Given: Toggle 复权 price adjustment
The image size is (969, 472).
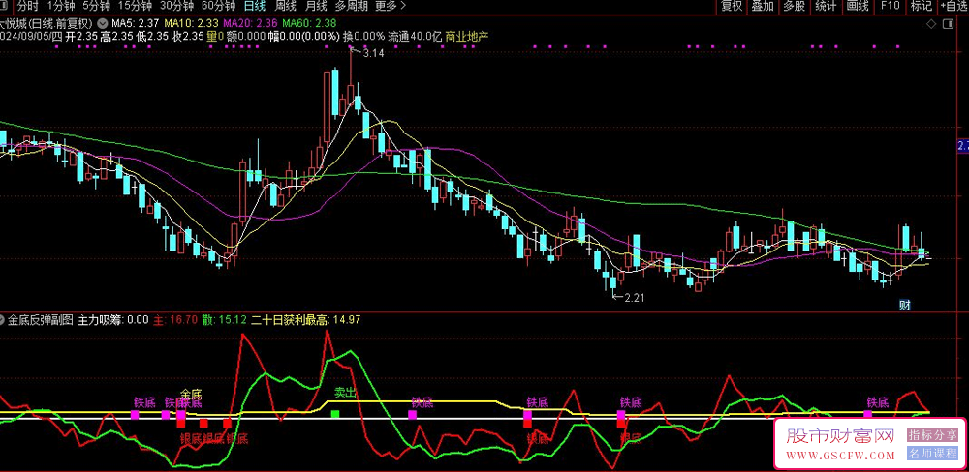Looking at the screenshot, I should 732,7.
